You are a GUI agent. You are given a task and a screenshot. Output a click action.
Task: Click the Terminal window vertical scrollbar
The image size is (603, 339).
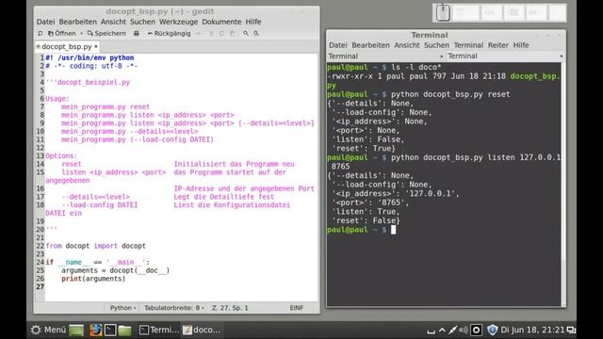pyautogui.click(x=563, y=184)
